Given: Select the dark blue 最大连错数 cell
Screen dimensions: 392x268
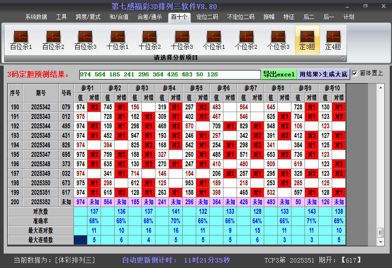Looking at the screenshot, I should click(81, 240).
